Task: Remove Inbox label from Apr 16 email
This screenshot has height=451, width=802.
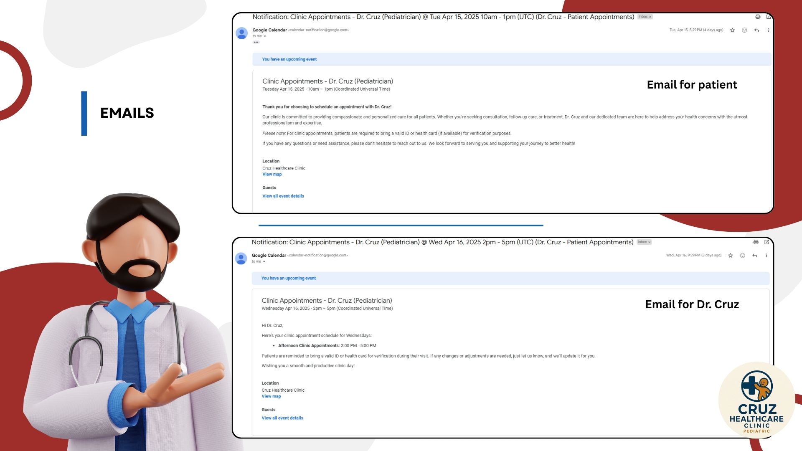Action: (649, 242)
